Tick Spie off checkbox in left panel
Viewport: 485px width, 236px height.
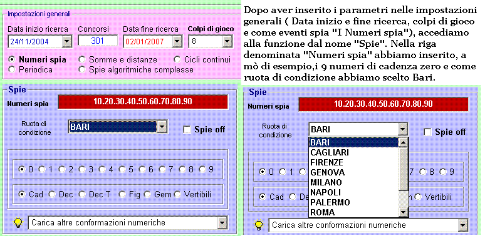[187, 130]
